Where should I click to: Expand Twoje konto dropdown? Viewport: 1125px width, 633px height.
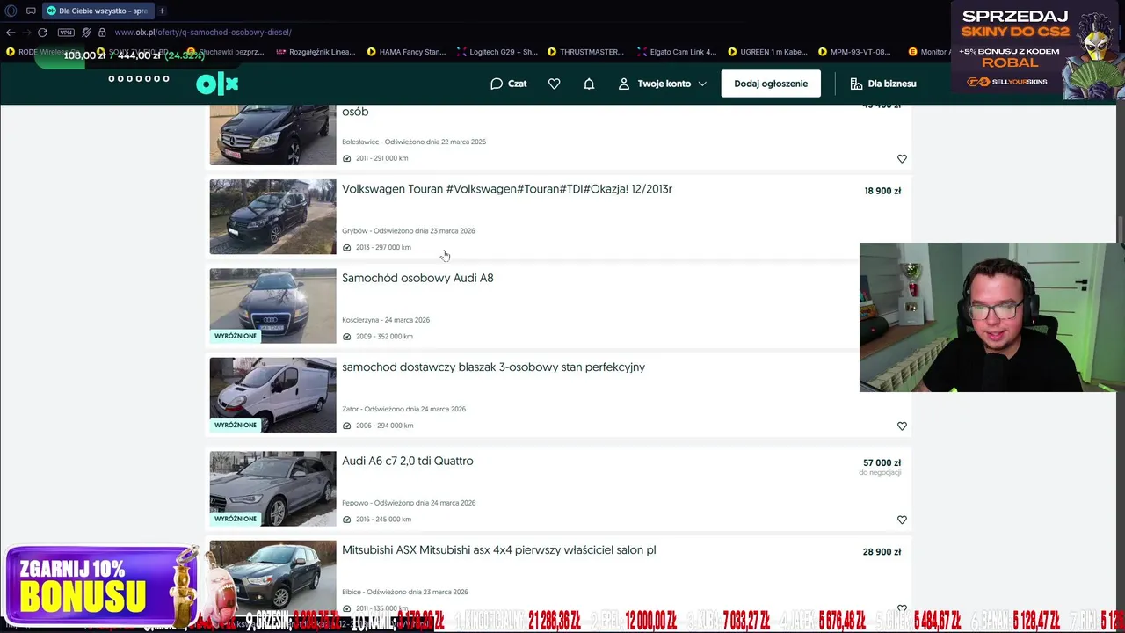tap(663, 84)
